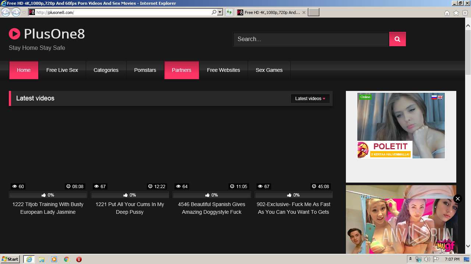Image resolution: width=471 pixels, height=264 pixels.
Task: Click the address bar URL field
Action: pyautogui.click(x=123, y=12)
